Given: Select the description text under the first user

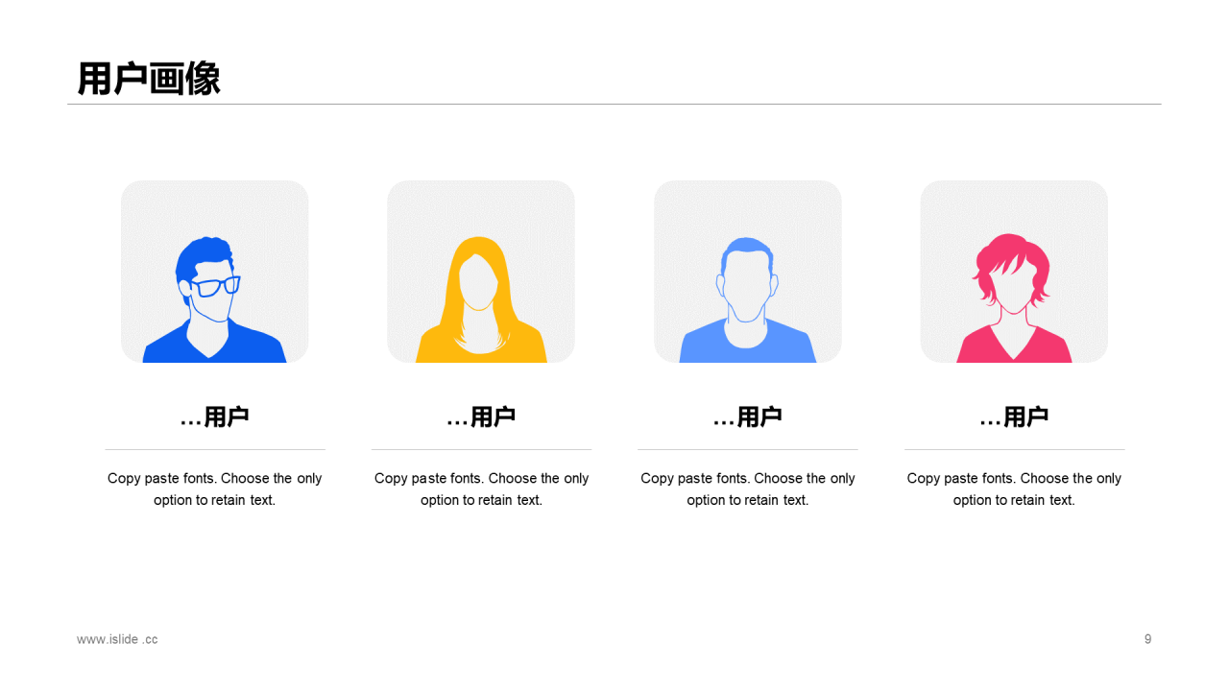Looking at the screenshot, I should (215, 488).
